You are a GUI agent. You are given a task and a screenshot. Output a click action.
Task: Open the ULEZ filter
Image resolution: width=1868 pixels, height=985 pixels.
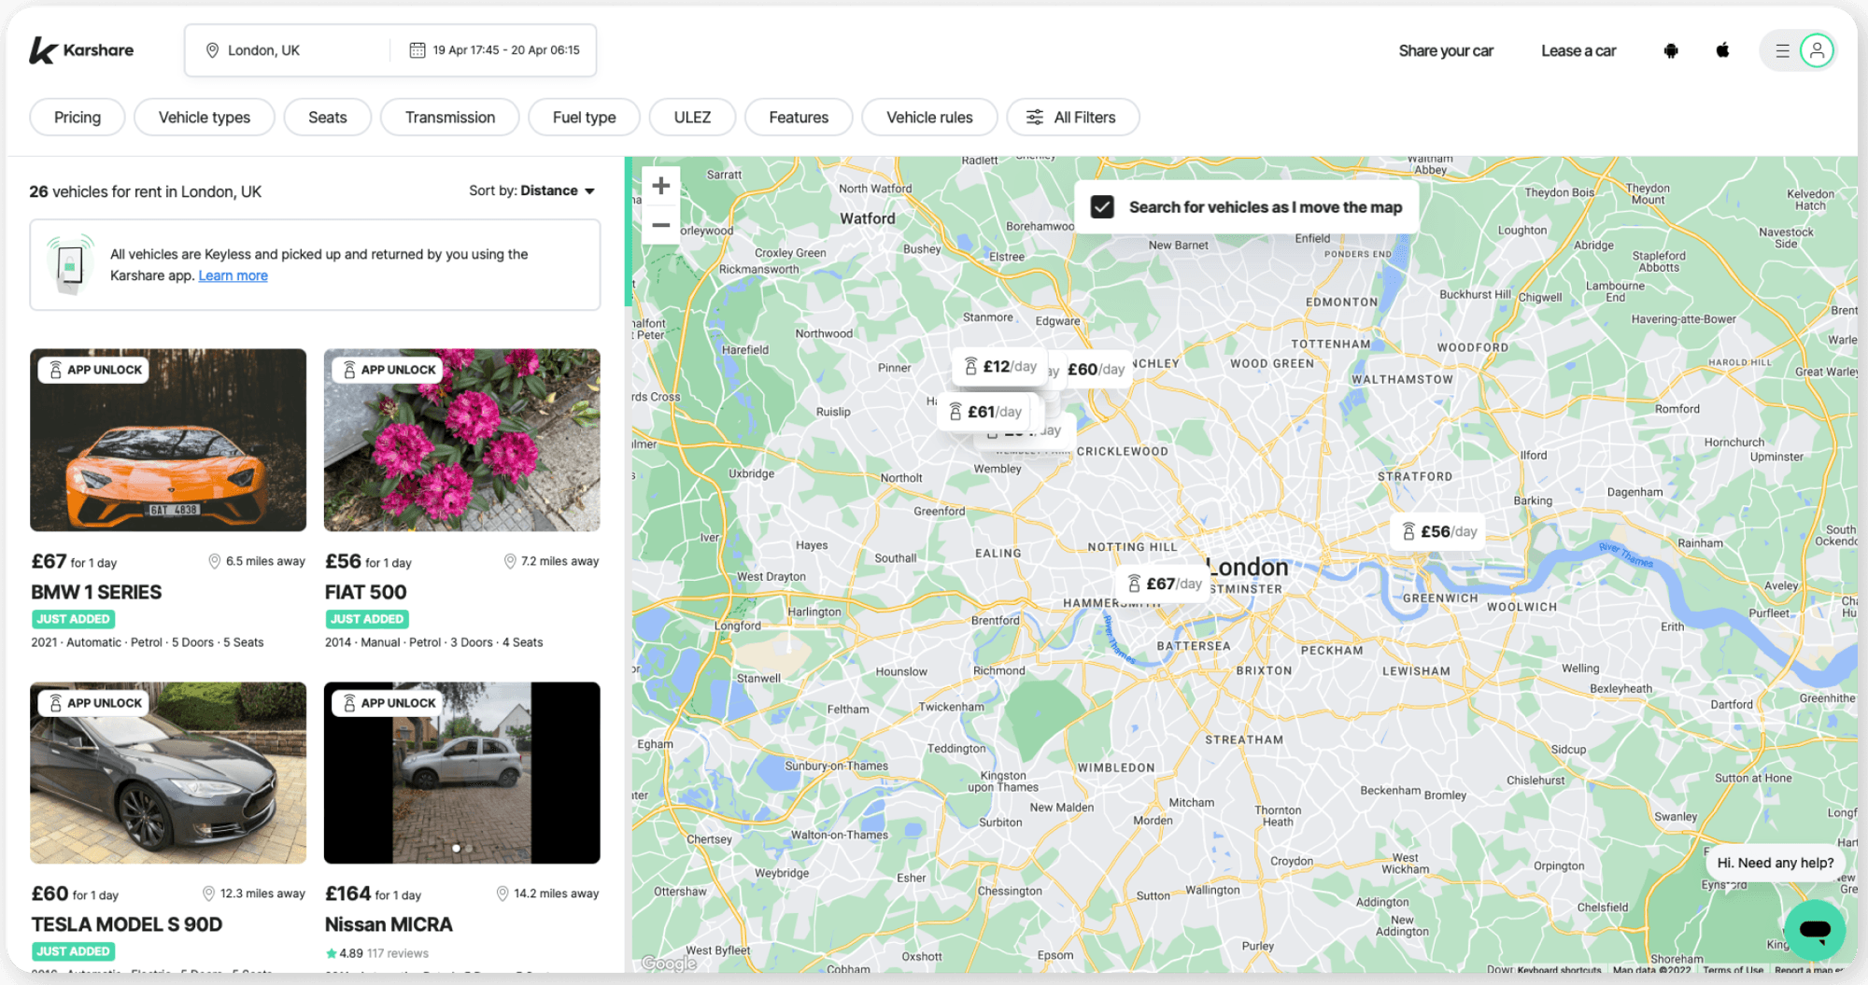[692, 118]
